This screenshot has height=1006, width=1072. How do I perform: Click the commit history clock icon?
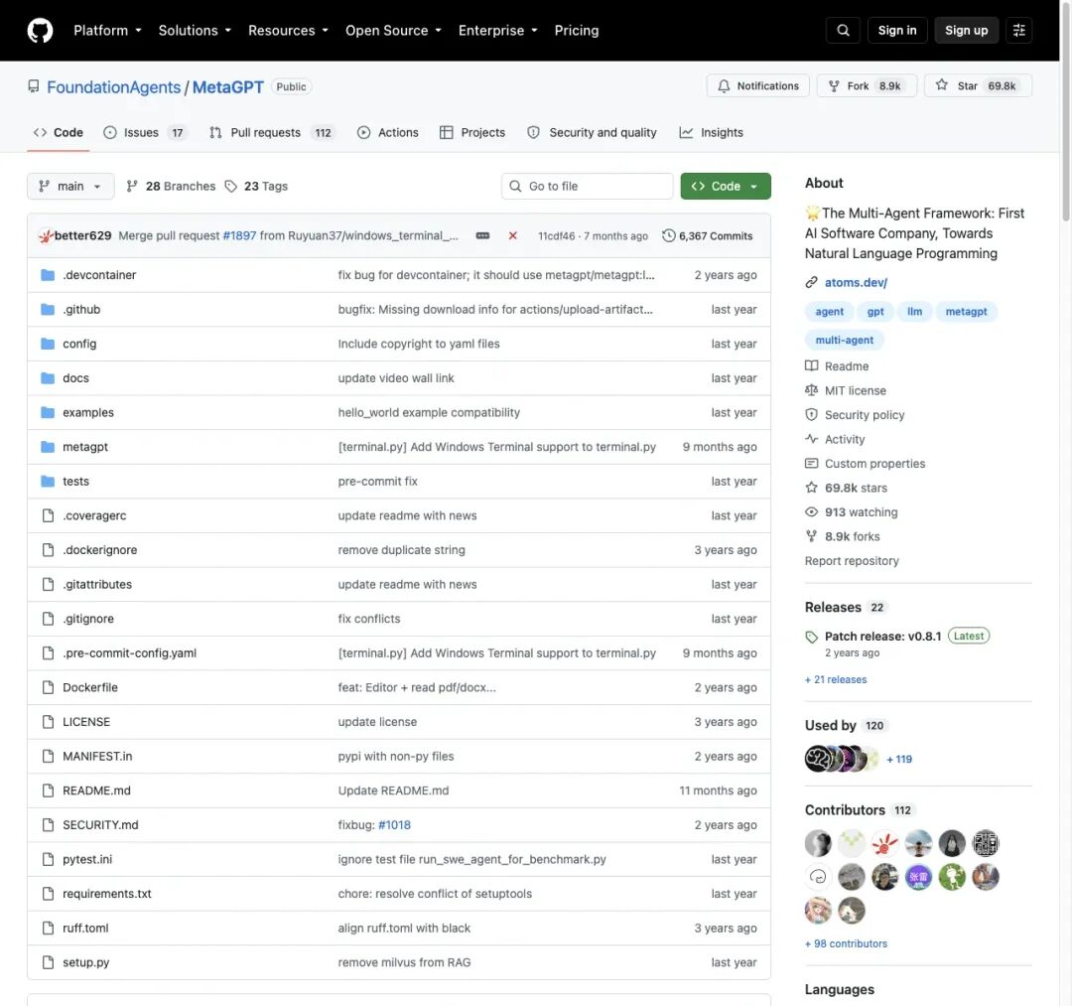pyautogui.click(x=668, y=235)
